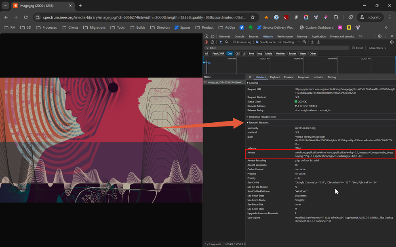
Task: Open network throttling conditions icon
Action: [304, 42]
